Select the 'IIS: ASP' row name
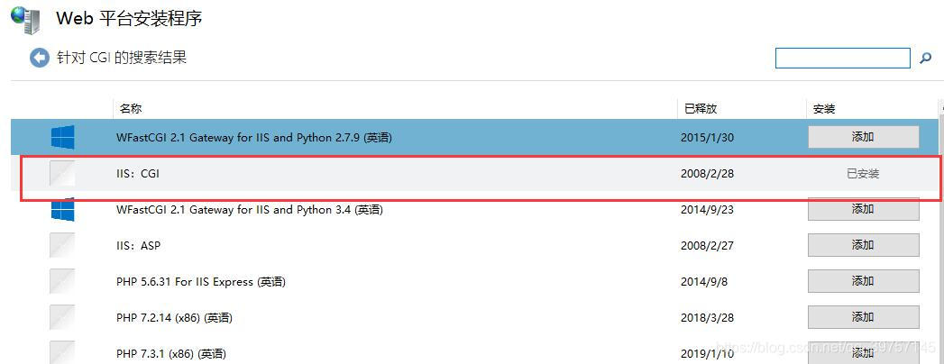Viewport: 944px width, 364px height. (x=139, y=246)
